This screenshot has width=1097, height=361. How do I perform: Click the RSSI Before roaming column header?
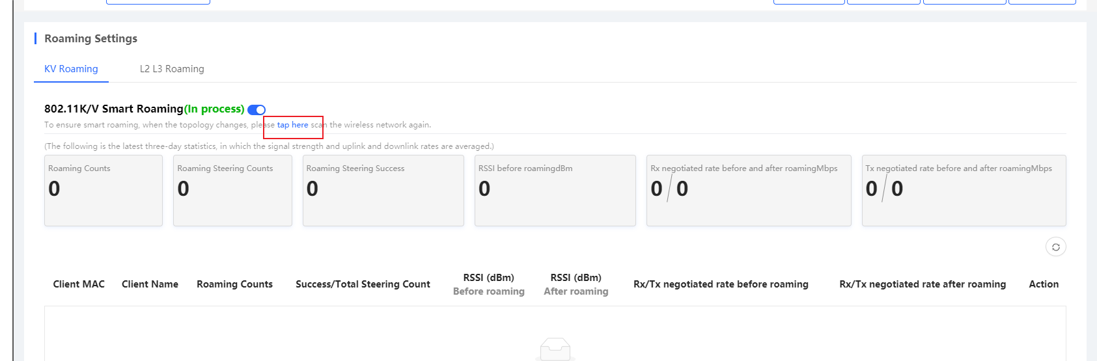(x=489, y=284)
